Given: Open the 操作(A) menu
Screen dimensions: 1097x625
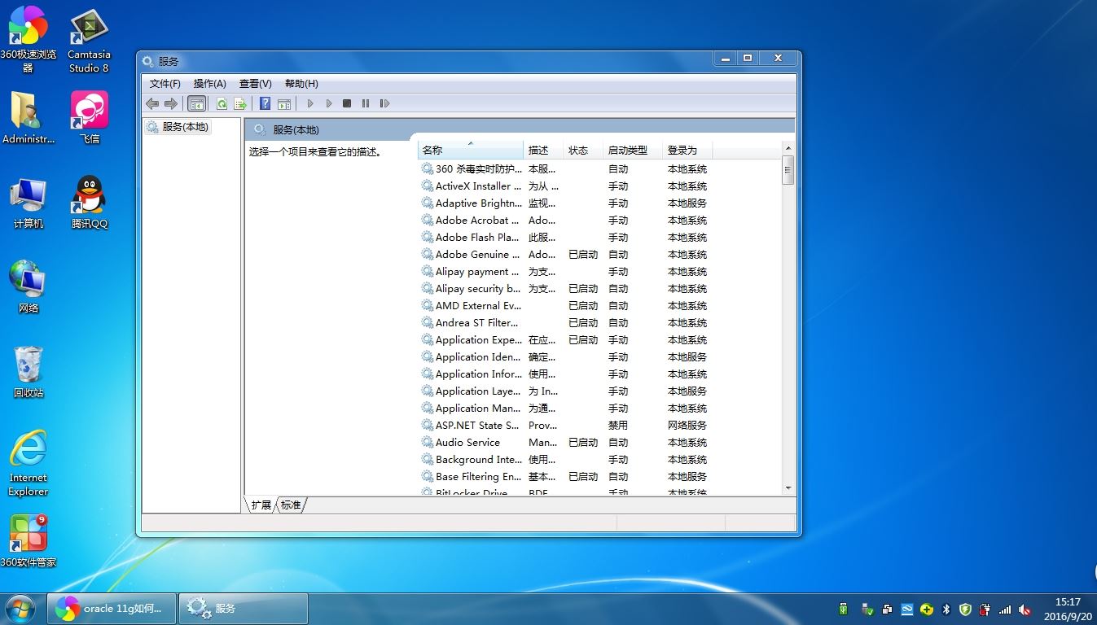Looking at the screenshot, I should point(210,84).
